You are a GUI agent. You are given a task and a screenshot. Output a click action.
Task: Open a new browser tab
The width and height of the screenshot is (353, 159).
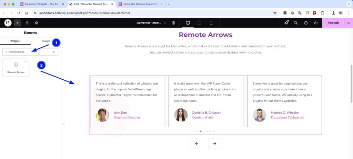[x=169, y=4]
